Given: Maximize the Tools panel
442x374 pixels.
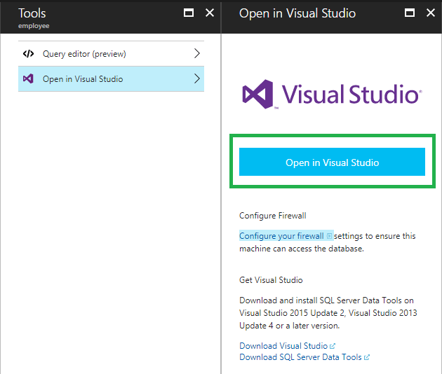Looking at the screenshot, I should click(x=188, y=13).
